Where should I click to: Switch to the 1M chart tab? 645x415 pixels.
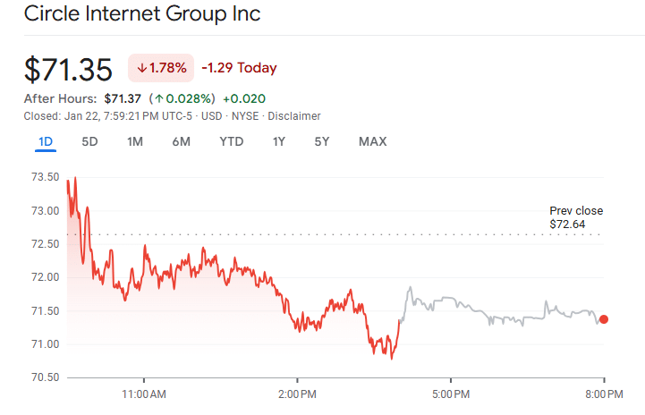[135, 141]
